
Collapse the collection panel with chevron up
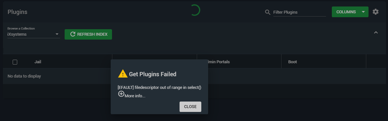point(376,32)
